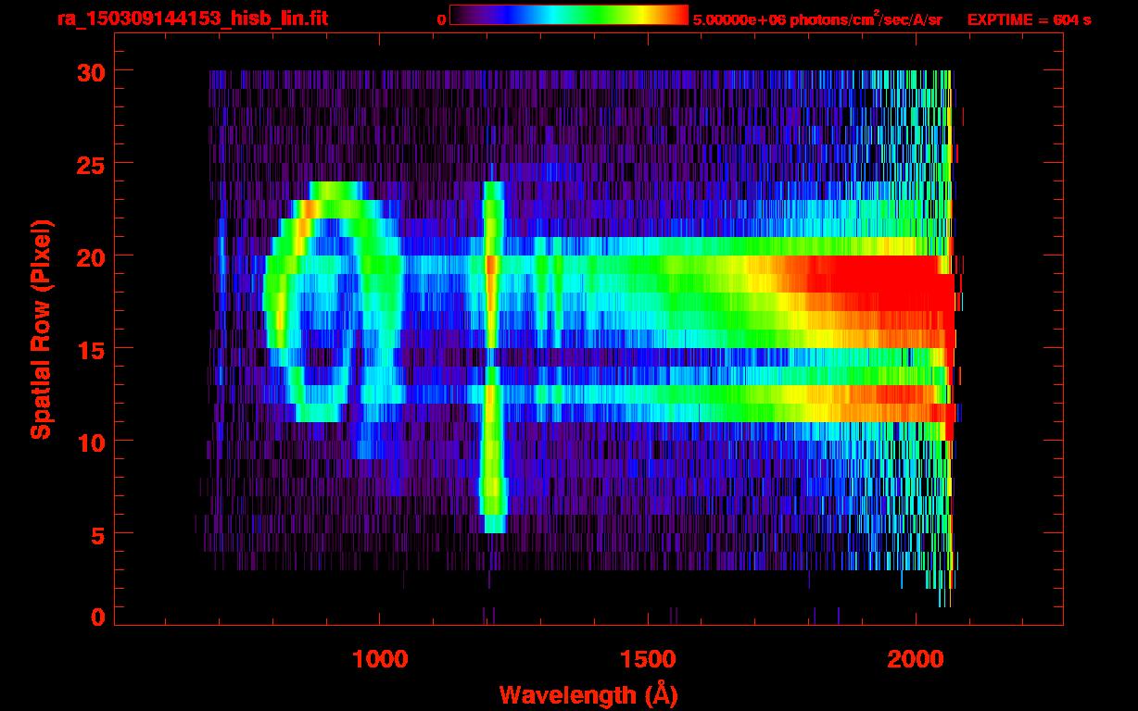Click the 2000 wavelength tick label

[916, 659]
